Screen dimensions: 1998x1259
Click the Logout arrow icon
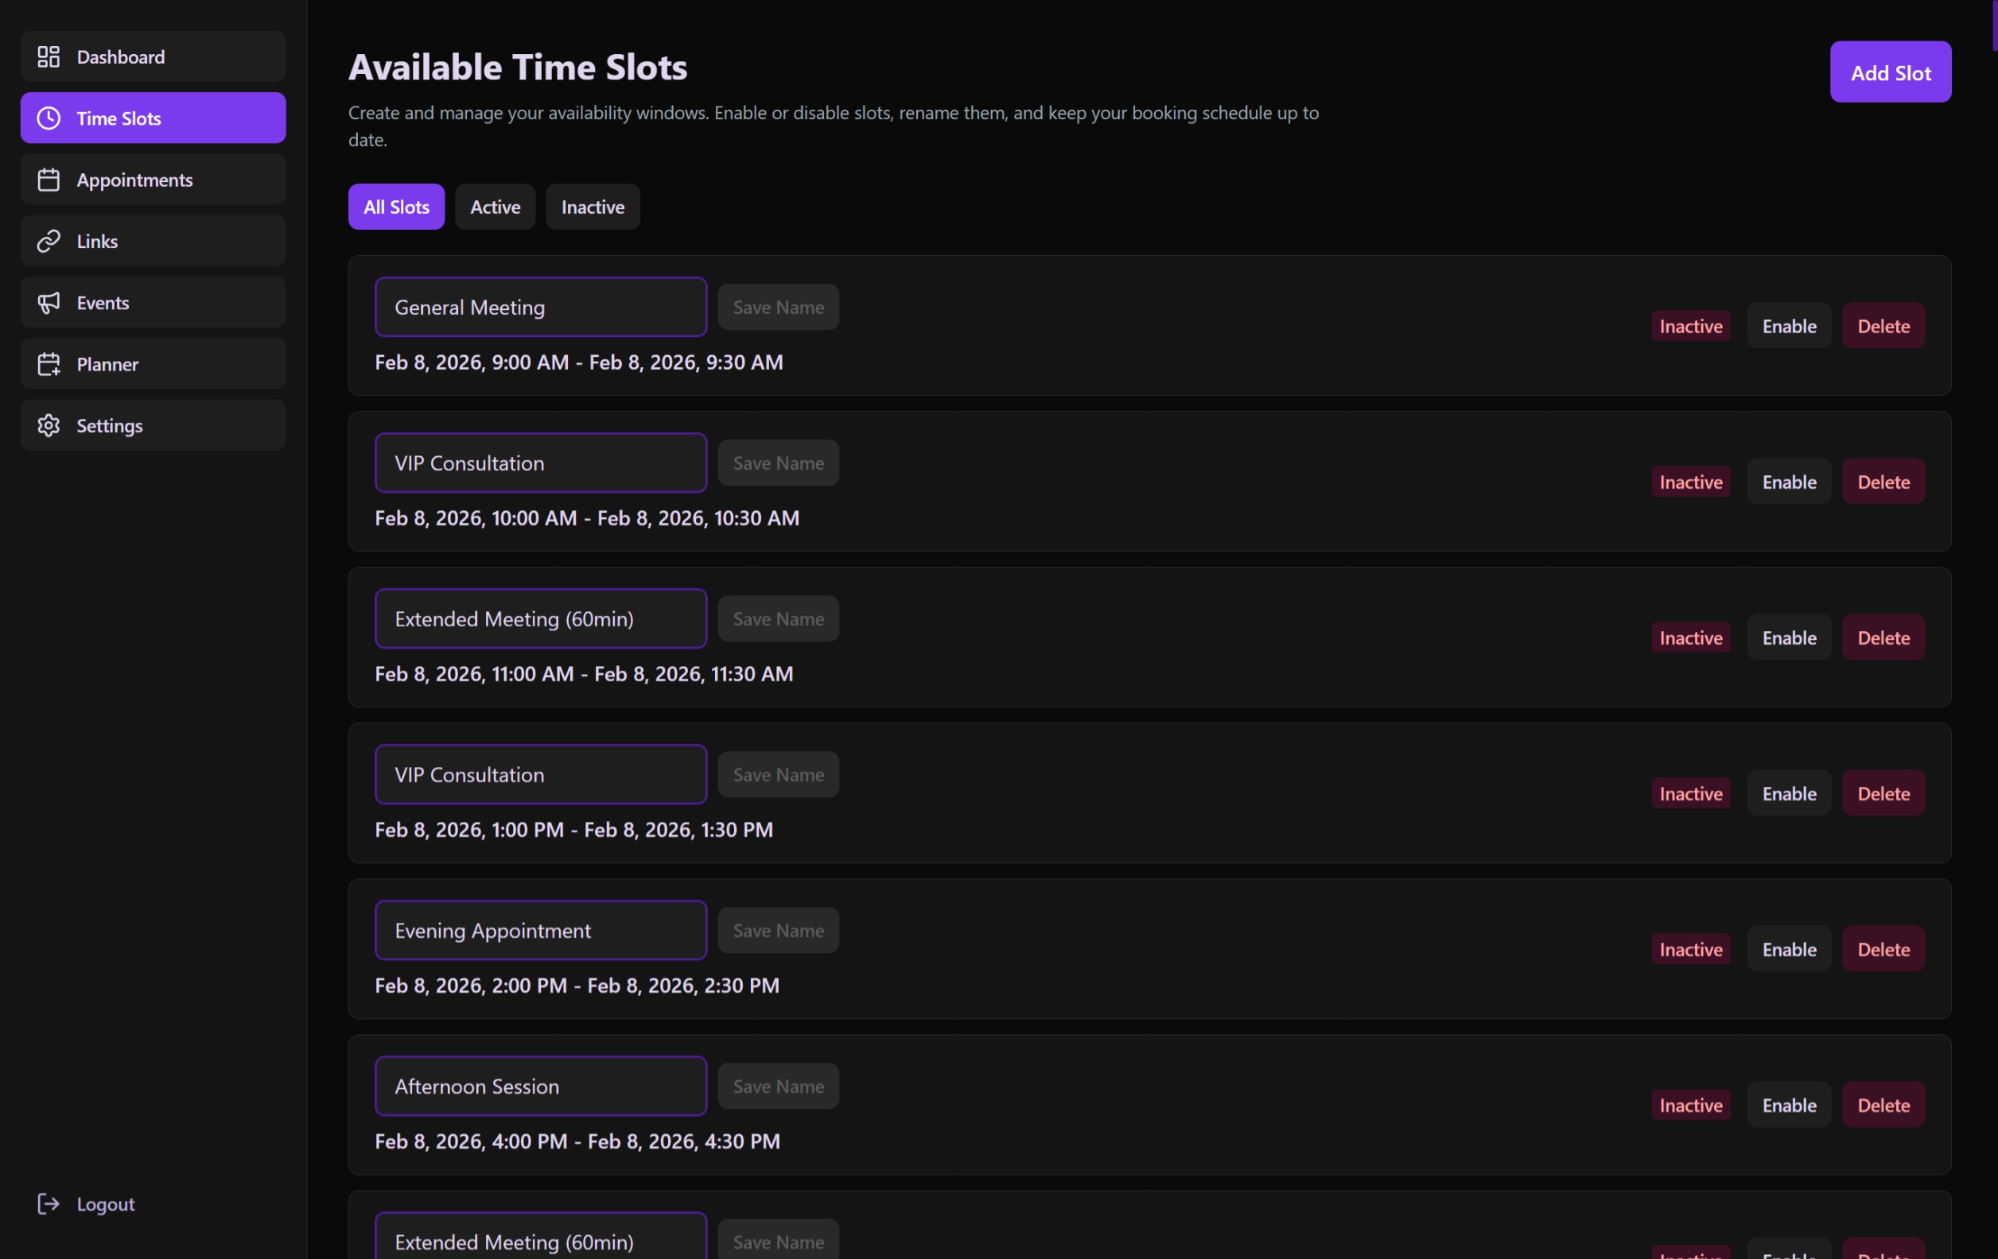49,1203
